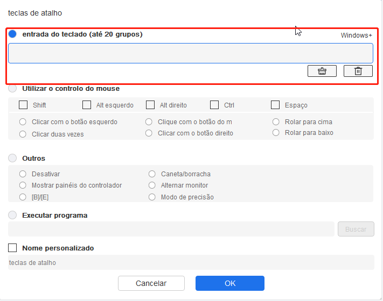Screen dimensions: 383x301
Task: Toggle the Espaço checkbox
Action: (x=275, y=105)
